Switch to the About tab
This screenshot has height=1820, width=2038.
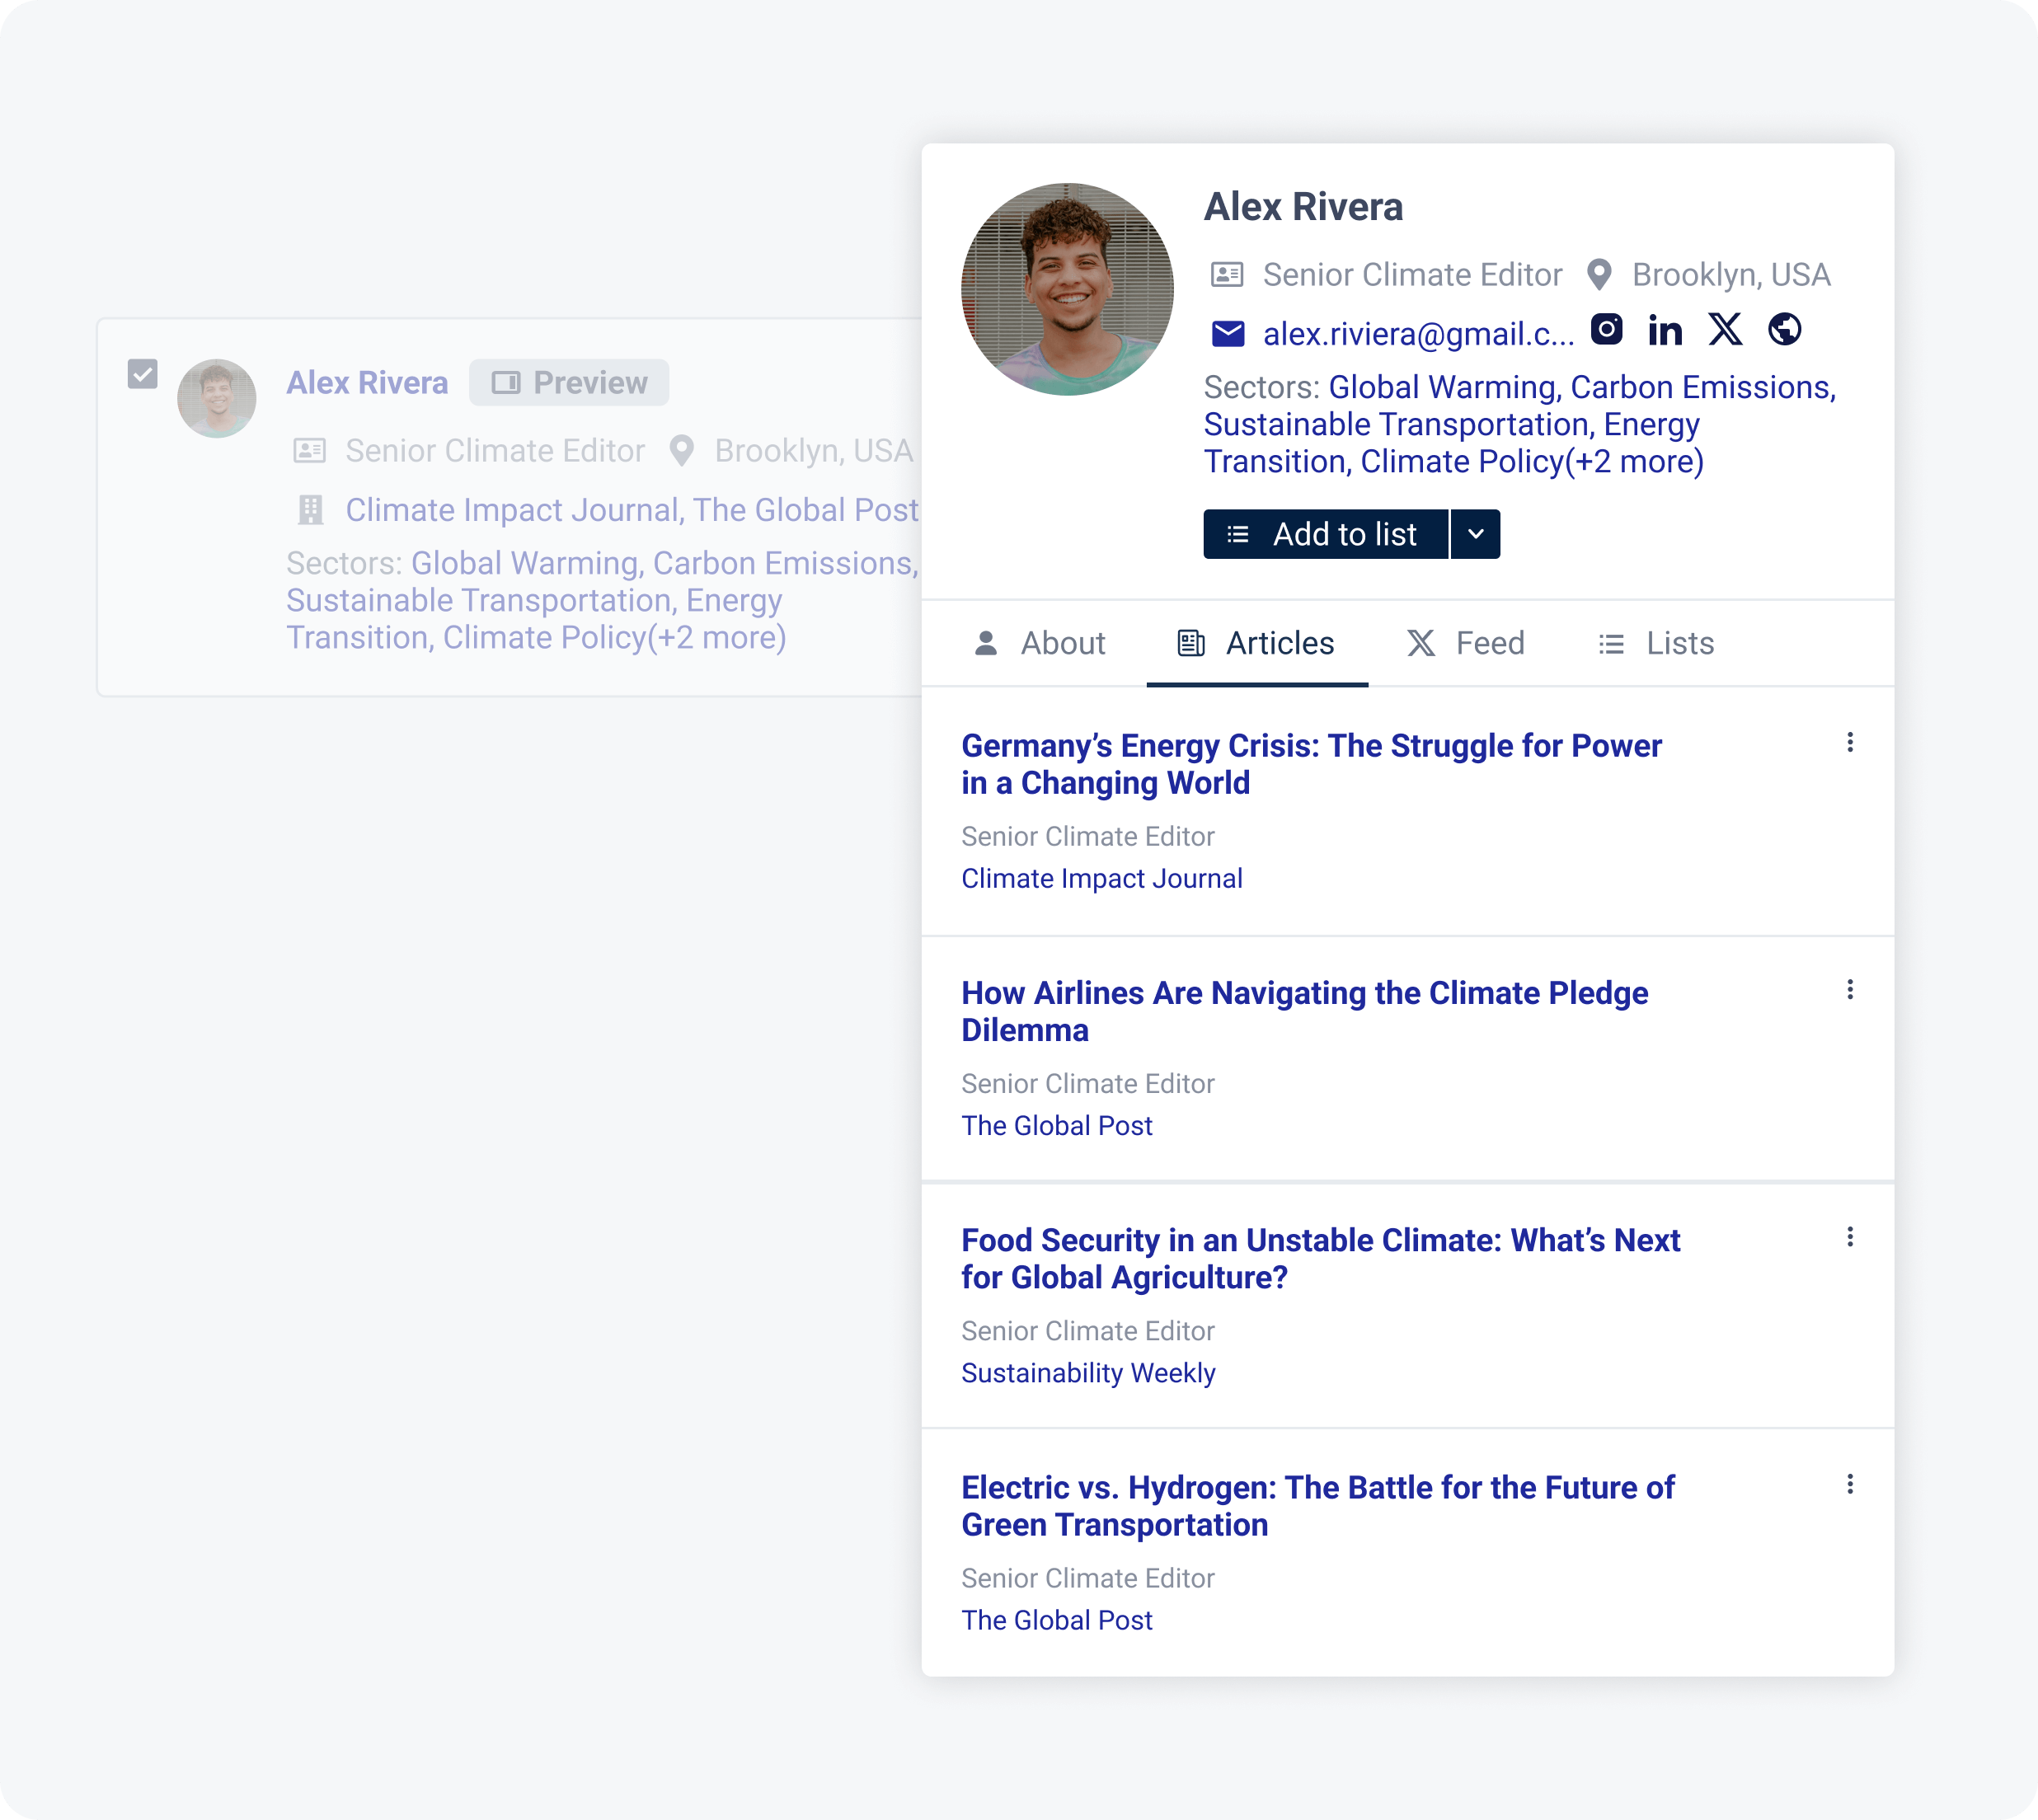click(x=1041, y=643)
